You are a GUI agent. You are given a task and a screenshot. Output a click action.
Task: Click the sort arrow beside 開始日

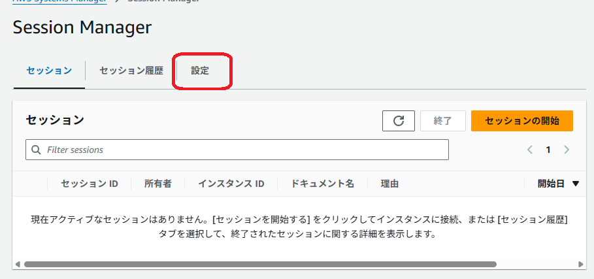click(575, 184)
